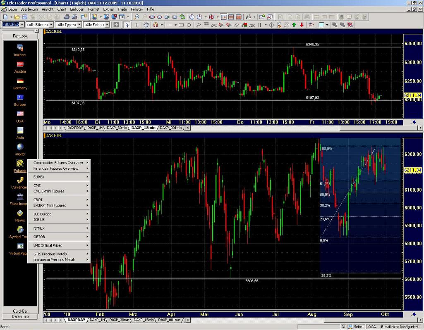Click the open folder toolbar icon

point(17,17)
